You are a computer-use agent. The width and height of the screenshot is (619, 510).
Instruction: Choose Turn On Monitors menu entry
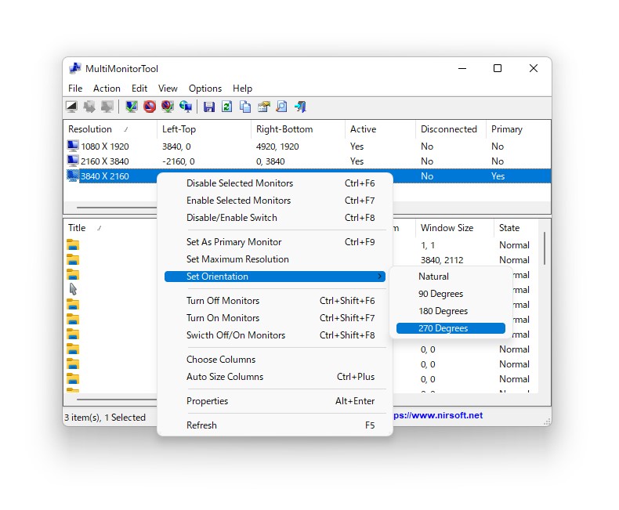pos(275,318)
